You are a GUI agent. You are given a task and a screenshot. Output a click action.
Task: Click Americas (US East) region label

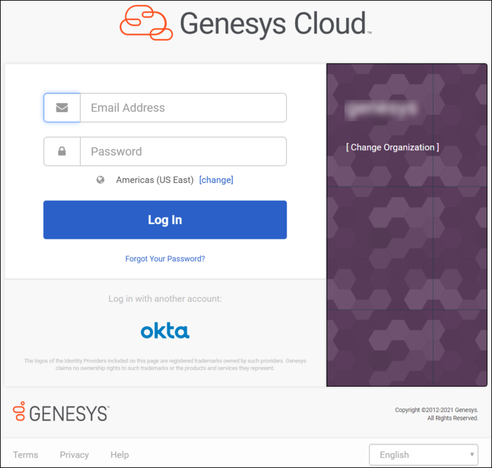coord(155,180)
